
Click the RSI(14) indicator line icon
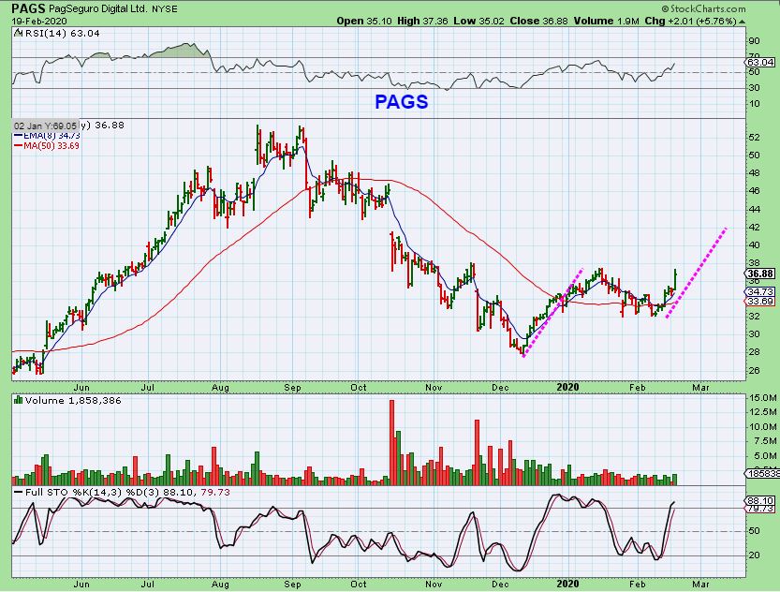tap(18, 34)
